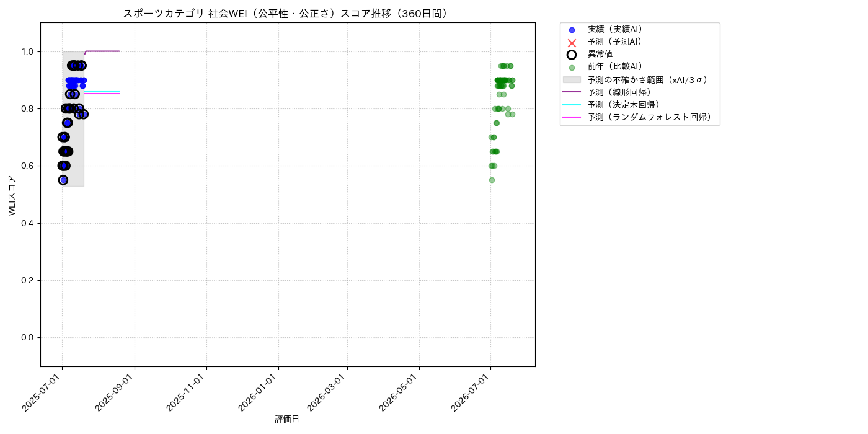Click the cyan line legend swatch

[x=572, y=104]
